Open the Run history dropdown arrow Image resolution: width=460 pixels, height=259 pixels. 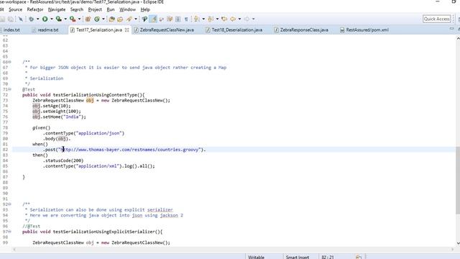[51, 19]
